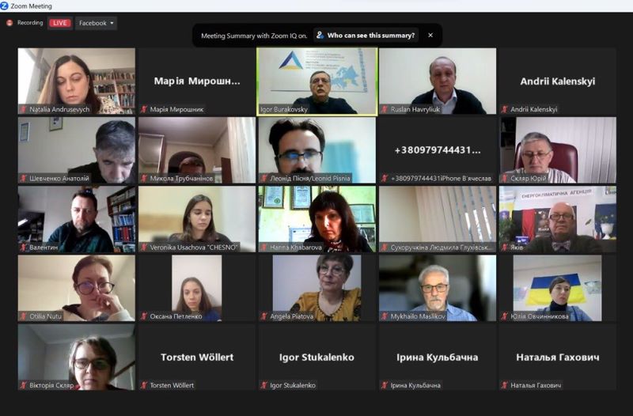
Task: Expand the Facebook live stream dropdown
Action: (96, 23)
